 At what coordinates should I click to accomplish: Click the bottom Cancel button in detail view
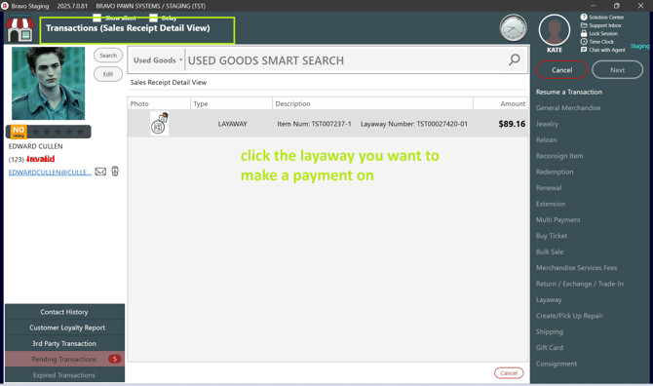tap(509, 373)
